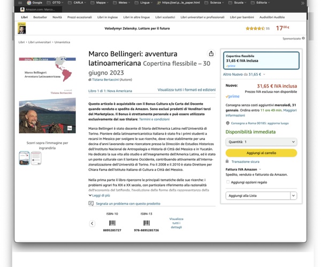321x267 pixels.
Task: Open Libri per bambini in the nav bar
Action: pyautogui.click(x=242, y=17)
